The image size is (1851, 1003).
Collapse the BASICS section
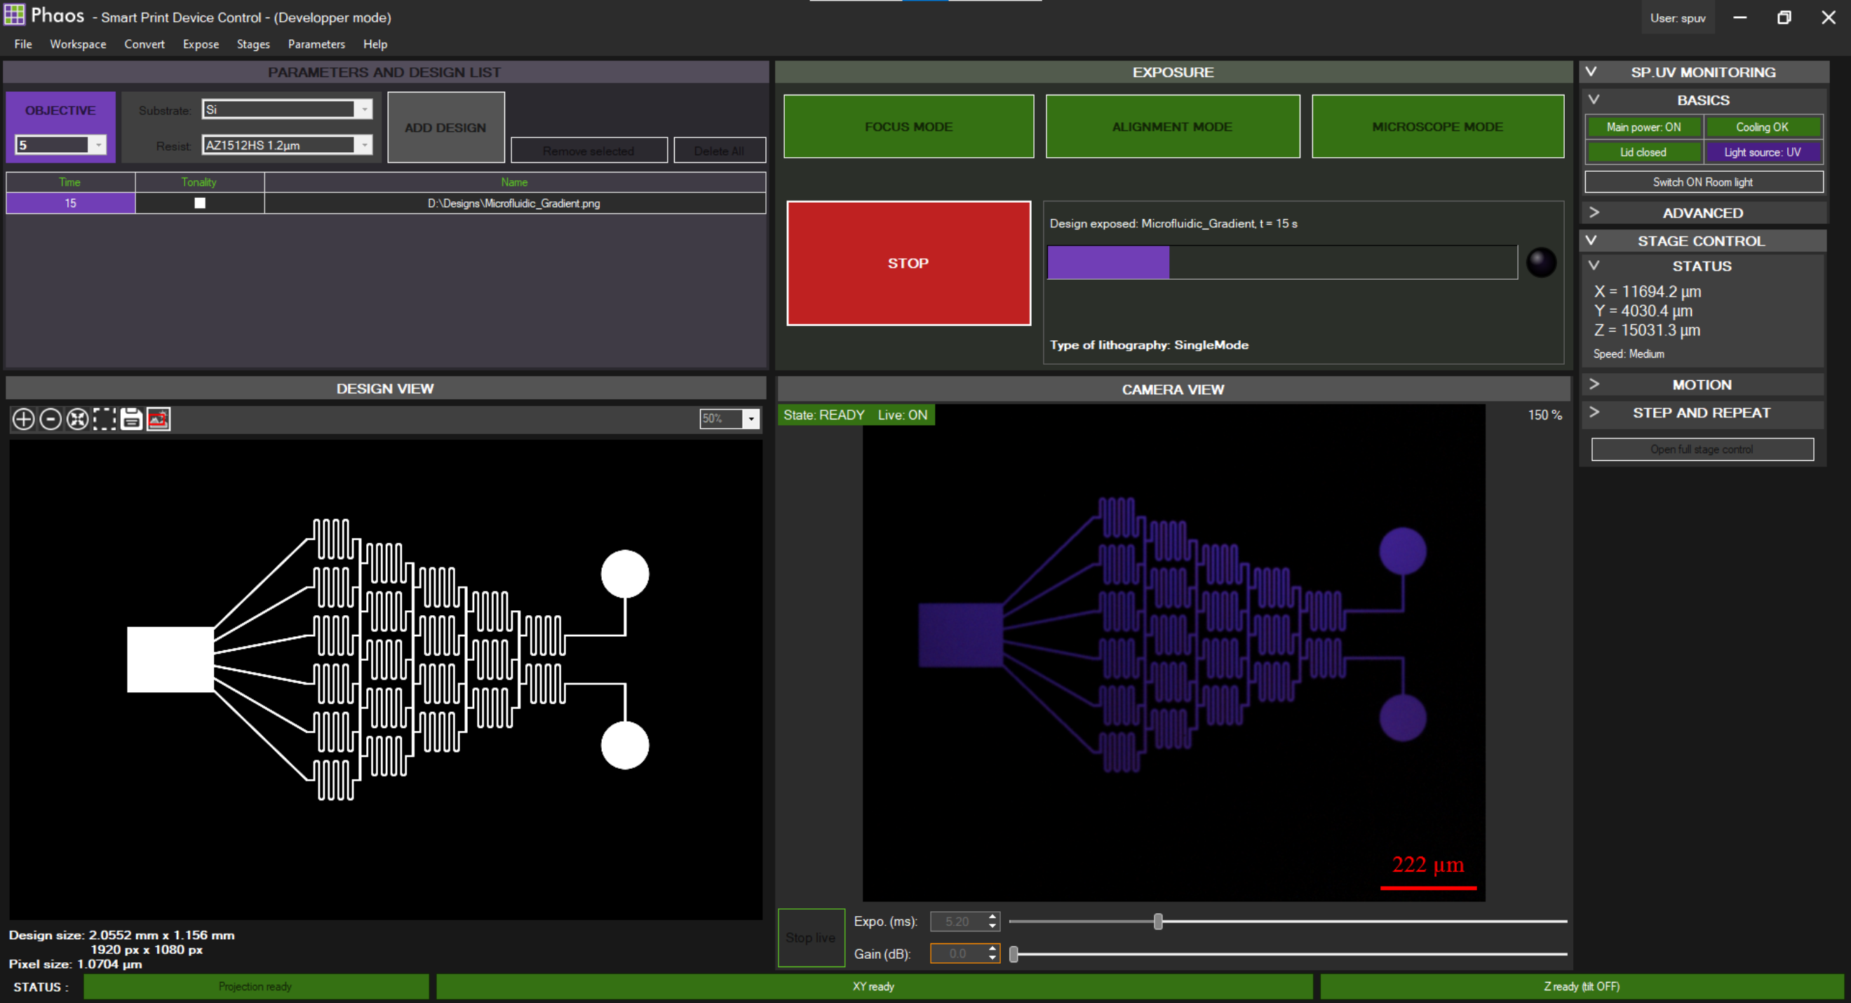[x=1594, y=100]
